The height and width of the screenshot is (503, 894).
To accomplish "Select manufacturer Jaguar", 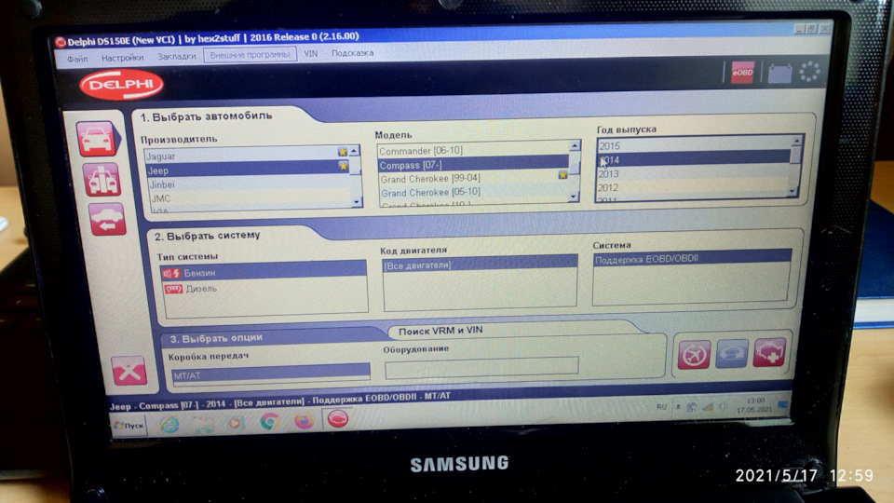I will (246, 156).
